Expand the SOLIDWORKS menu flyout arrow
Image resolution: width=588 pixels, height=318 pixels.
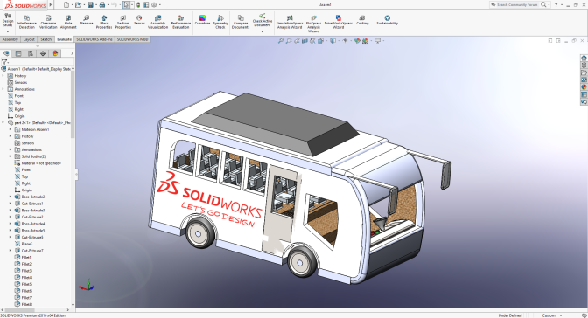coord(51,5)
